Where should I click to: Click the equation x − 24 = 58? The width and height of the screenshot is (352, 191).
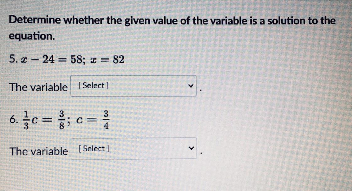pyautogui.click(x=51, y=60)
